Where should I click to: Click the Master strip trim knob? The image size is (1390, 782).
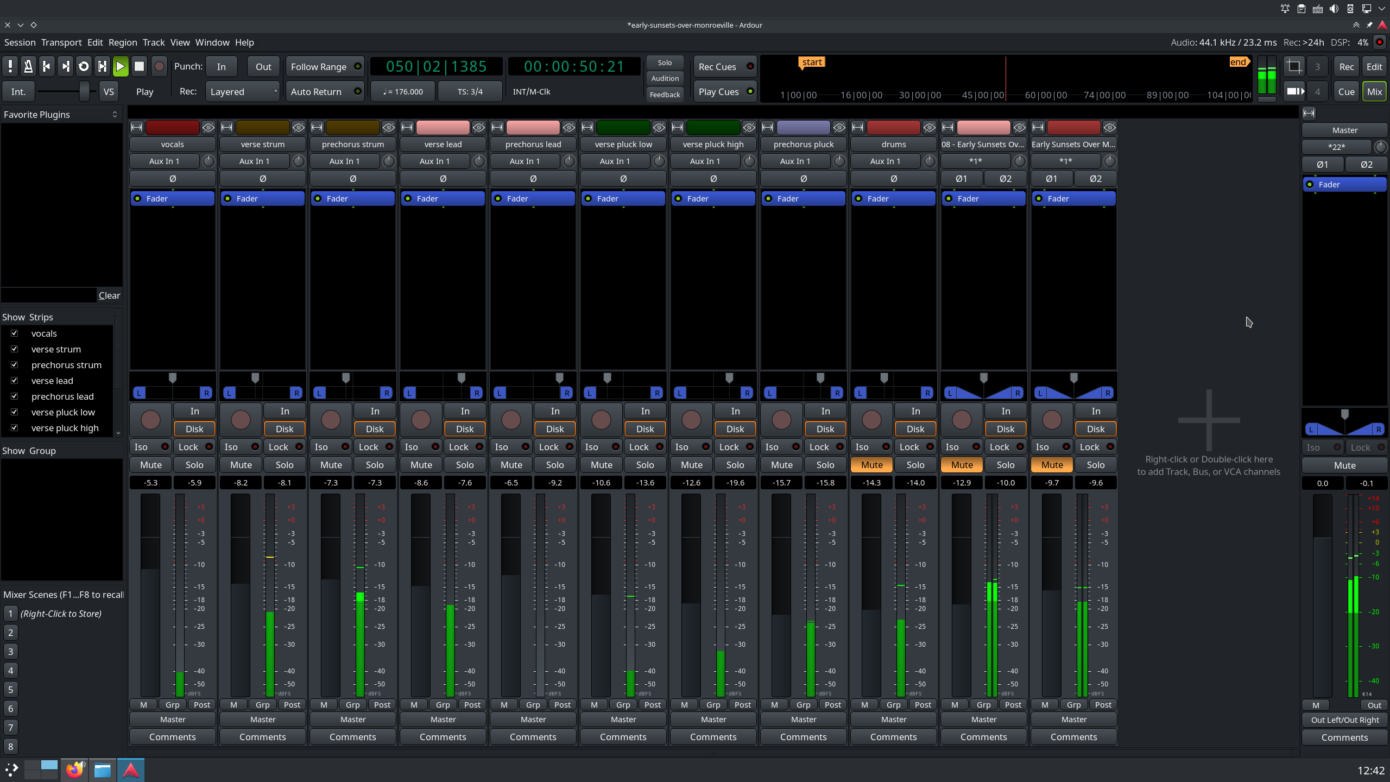pos(1380,147)
